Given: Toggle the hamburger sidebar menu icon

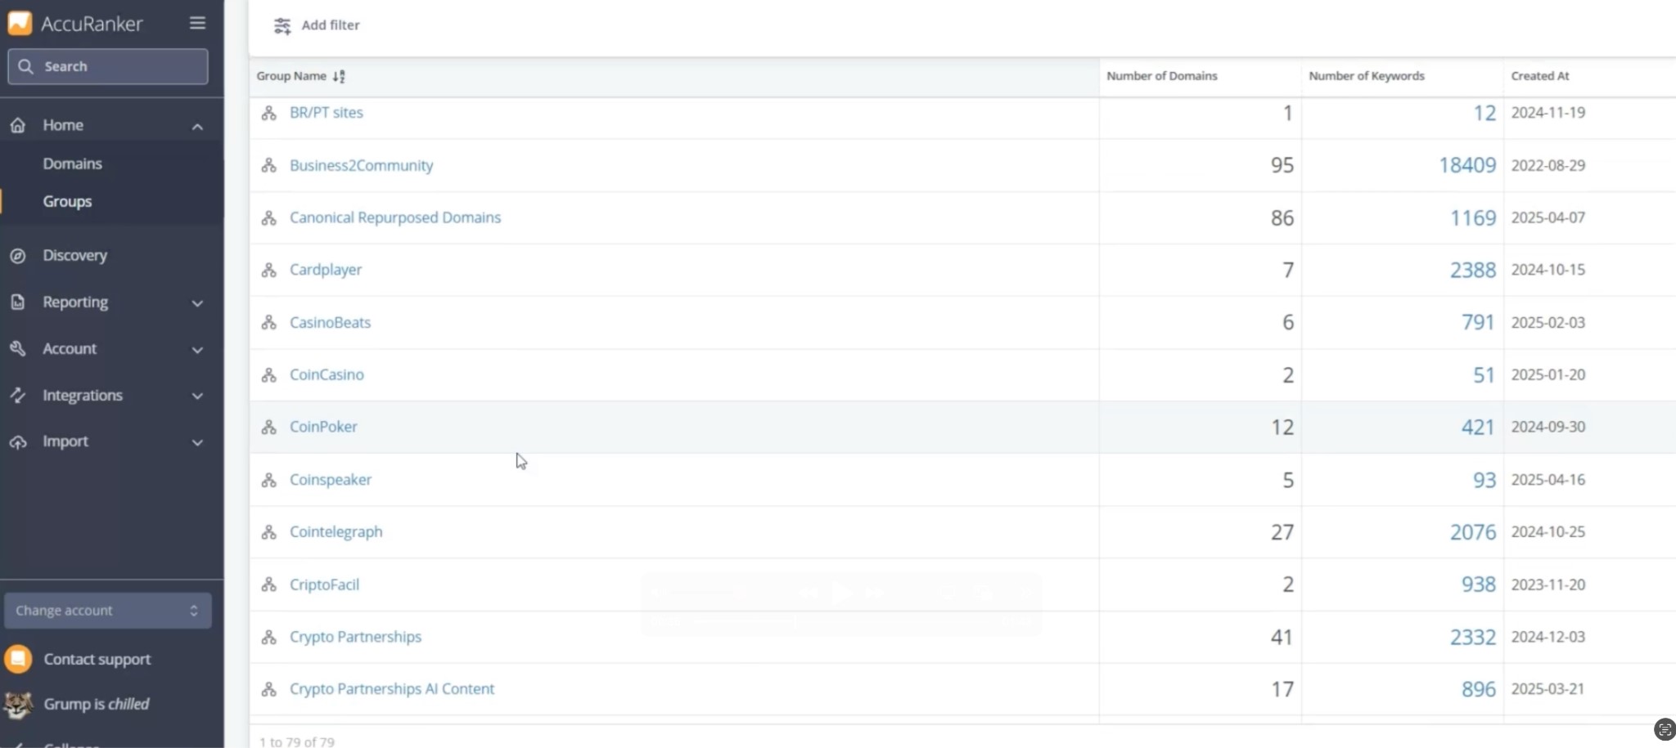Looking at the screenshot, I should 197,23.
